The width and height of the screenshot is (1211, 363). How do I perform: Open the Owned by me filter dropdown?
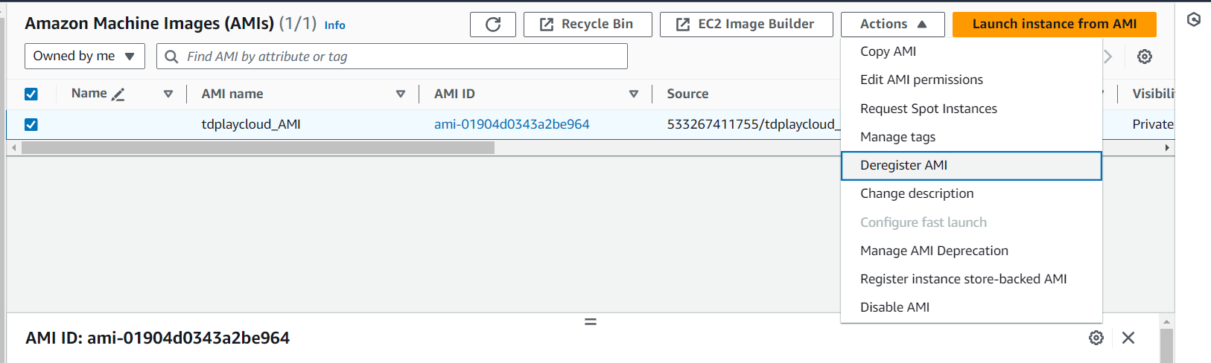(83, 57)
